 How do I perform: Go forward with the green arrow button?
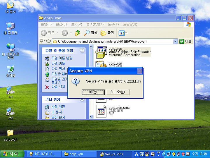click(x=65, y=33)
